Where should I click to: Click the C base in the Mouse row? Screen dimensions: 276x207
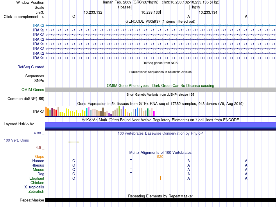click(74, 170)
